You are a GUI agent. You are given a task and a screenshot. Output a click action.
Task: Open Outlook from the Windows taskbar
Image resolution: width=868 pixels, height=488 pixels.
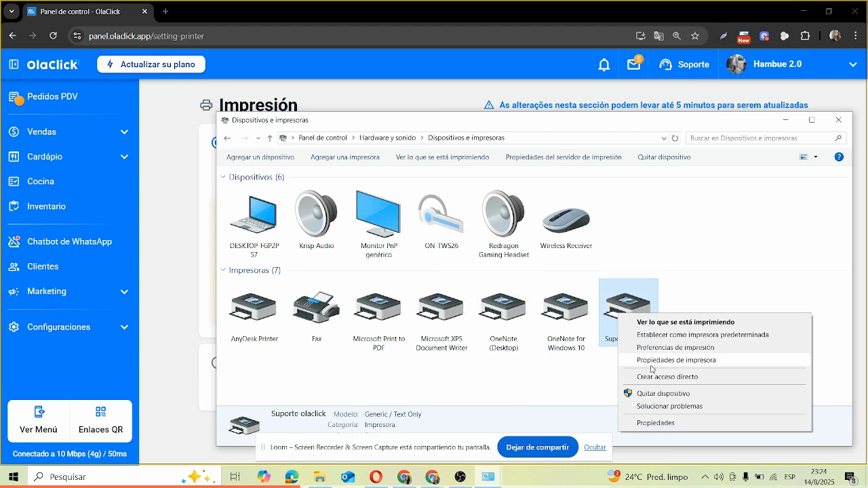point(348,476)
